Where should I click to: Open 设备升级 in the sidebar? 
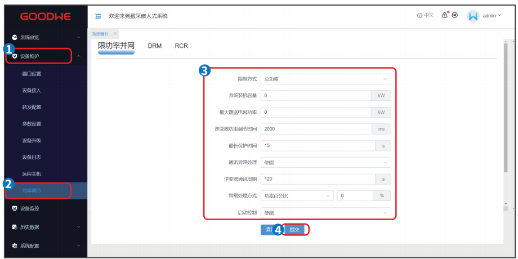click(x=32, y=141)
